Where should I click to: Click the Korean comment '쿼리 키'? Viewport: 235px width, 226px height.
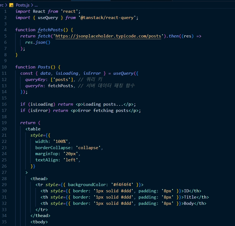coord(94,79)
